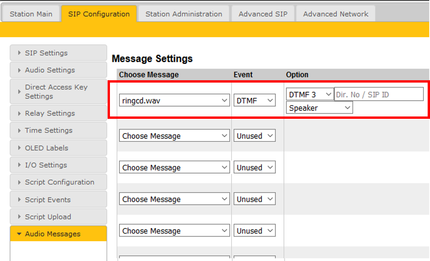430x261 pixels.
Task: Expand the Relay Settings section
Action: pyautogui.click(x=58, y=113)
